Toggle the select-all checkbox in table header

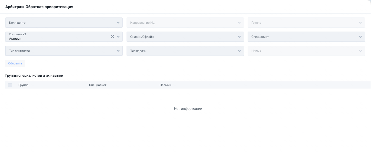point(10,85)
